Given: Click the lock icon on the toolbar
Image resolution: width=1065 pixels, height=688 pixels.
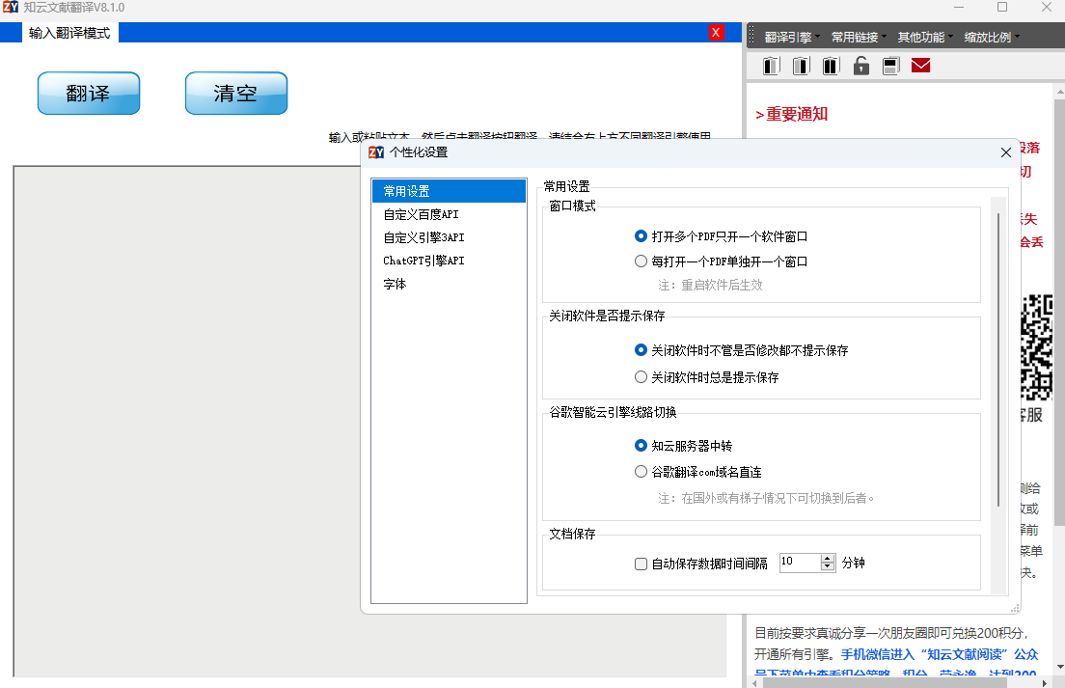Looking at the screenshot, I should coord(860,65).
